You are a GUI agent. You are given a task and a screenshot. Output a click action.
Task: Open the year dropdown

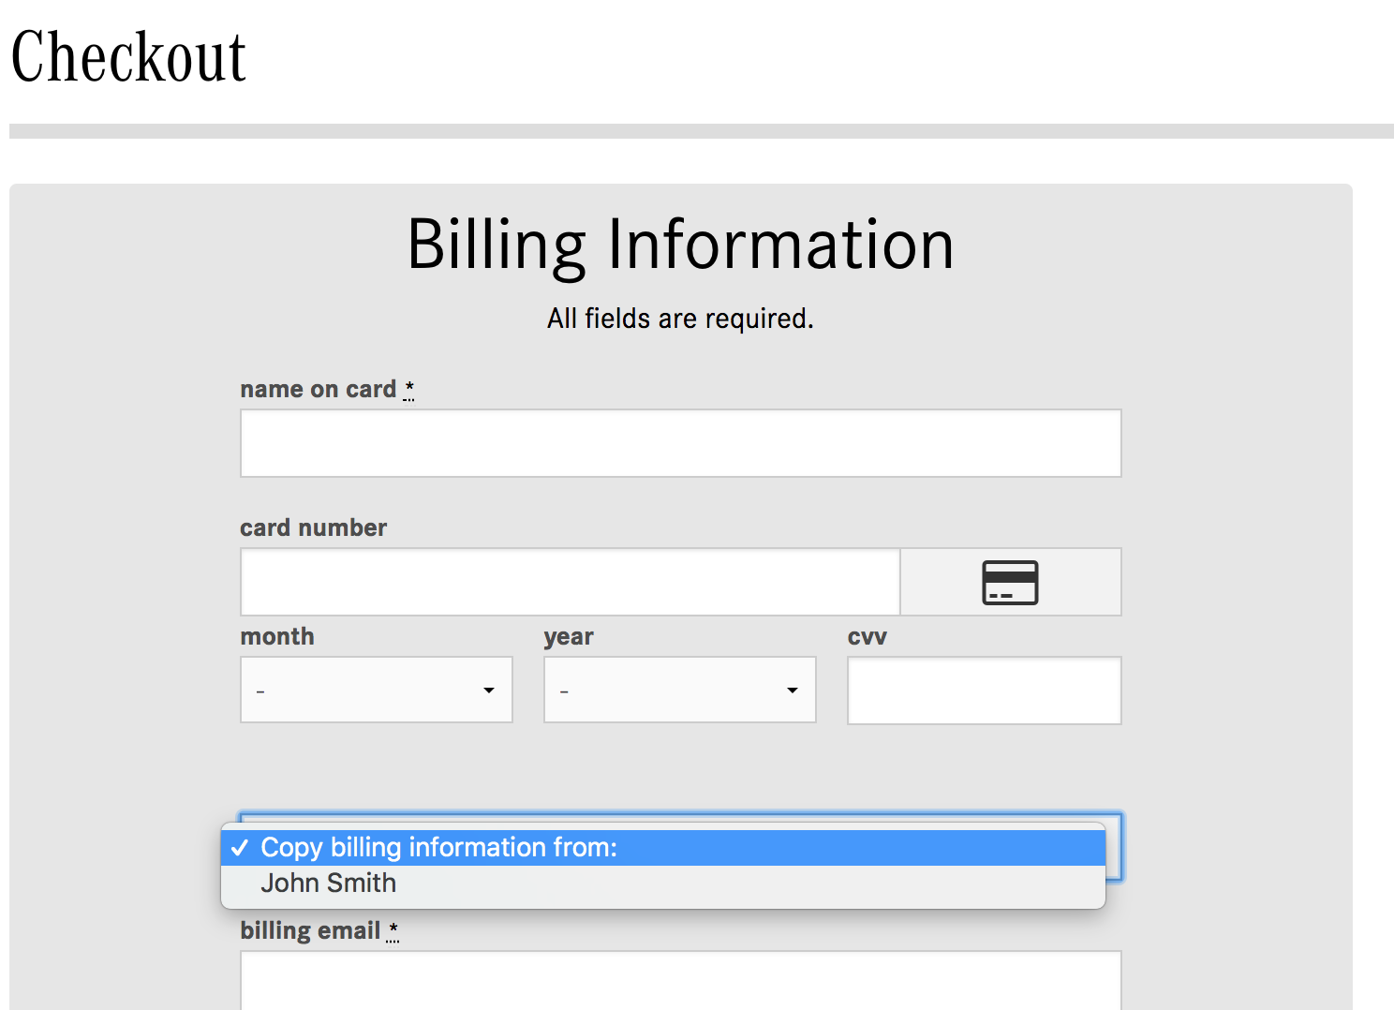[680, 690]
